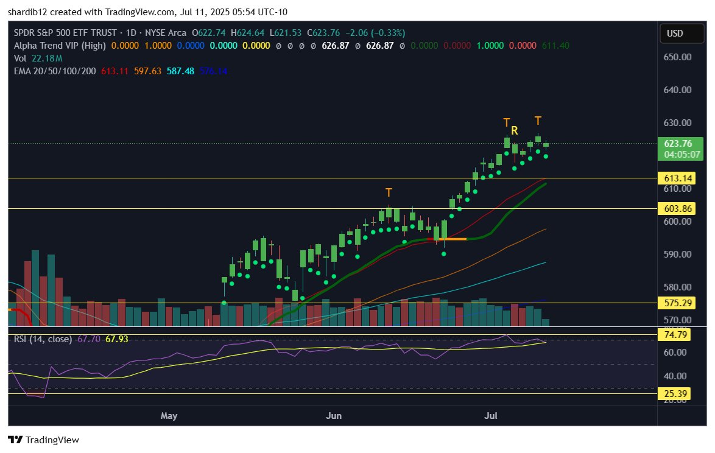This screenshot has width=715, height=453.
Task: Click the open value O622.74 in header
Action: [208, 33]
